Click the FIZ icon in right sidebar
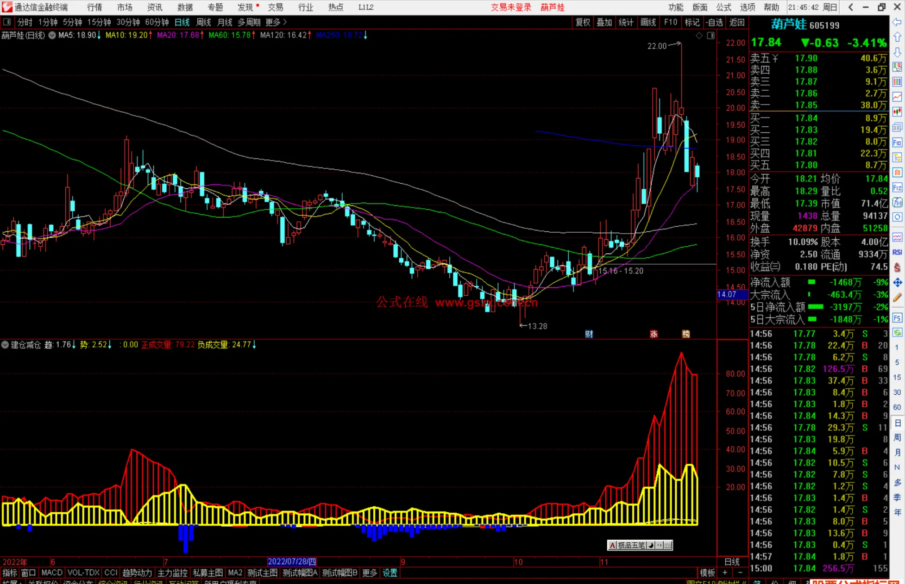Viewport: 905px width, 584px height. click(x=897, y=187)
